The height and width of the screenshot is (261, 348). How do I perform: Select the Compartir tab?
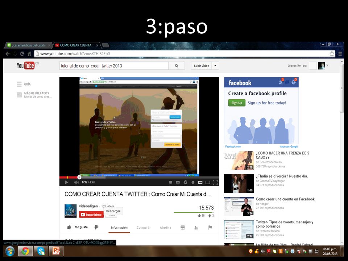tap(144, 228)
